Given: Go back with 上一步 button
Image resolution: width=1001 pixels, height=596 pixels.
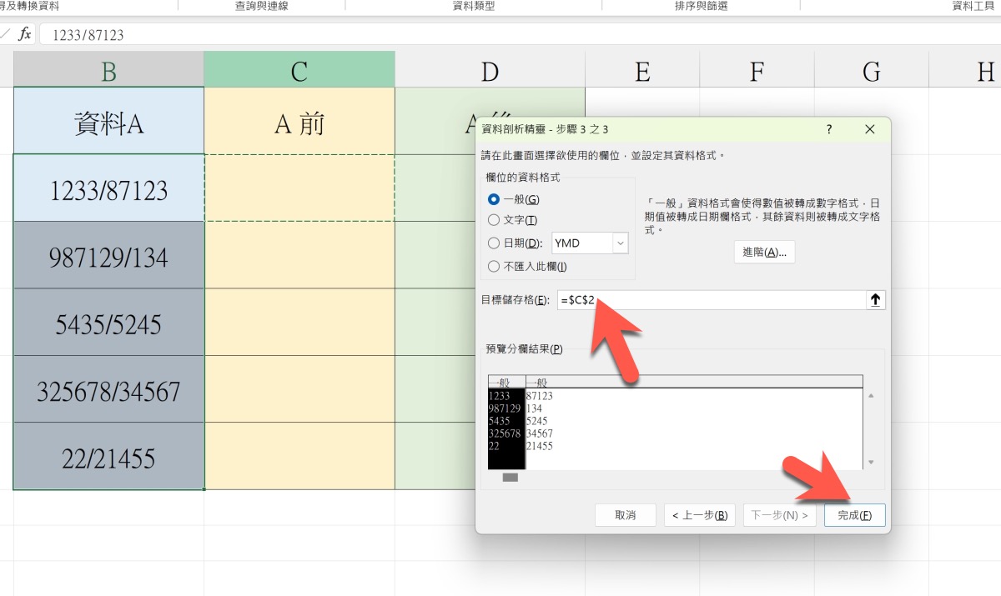Looking at the screenshot, I should click(699, 515).
